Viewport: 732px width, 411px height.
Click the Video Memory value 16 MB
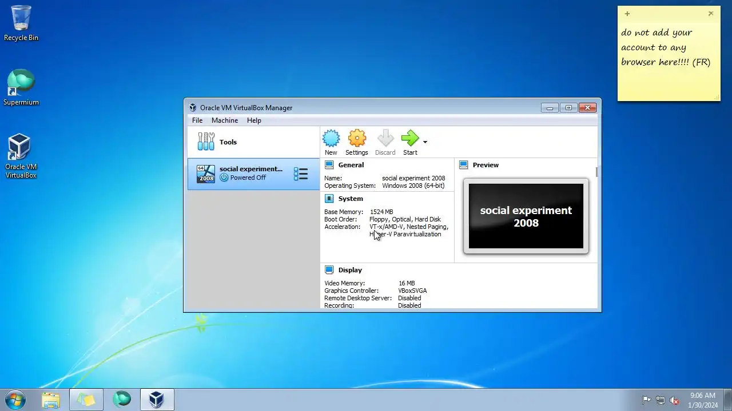(x=407, y=283)
